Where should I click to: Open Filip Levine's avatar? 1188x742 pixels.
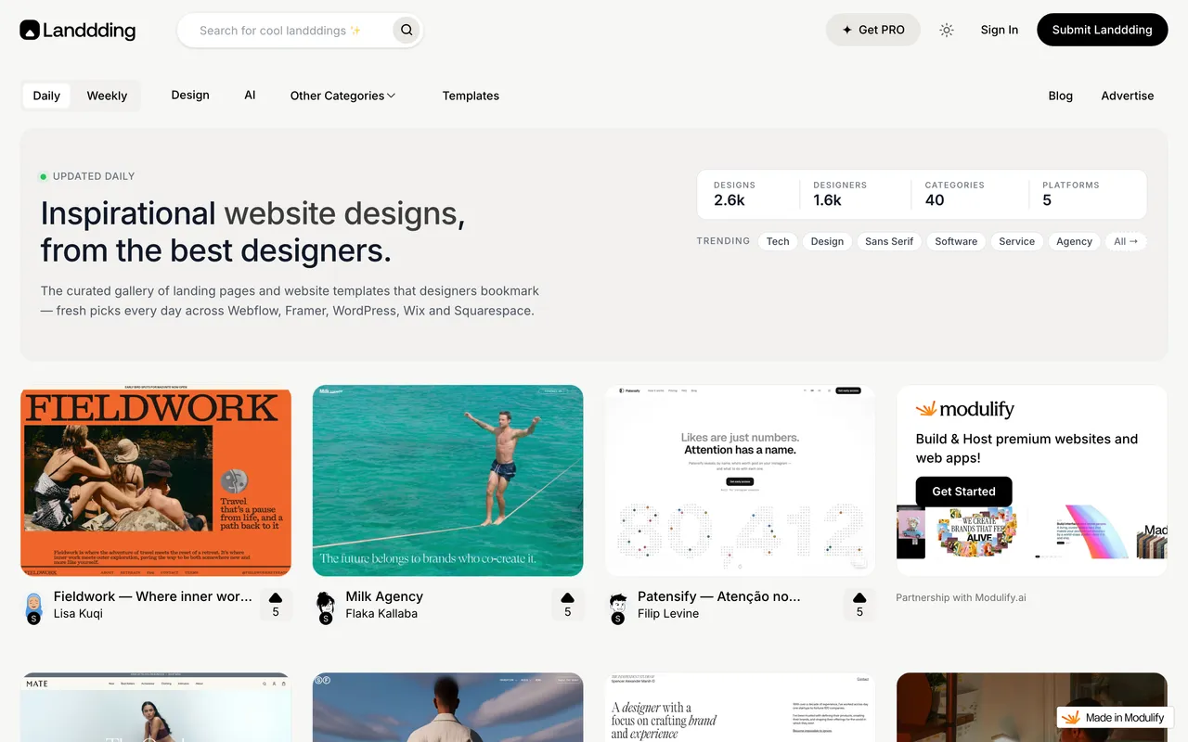point(618,608)
